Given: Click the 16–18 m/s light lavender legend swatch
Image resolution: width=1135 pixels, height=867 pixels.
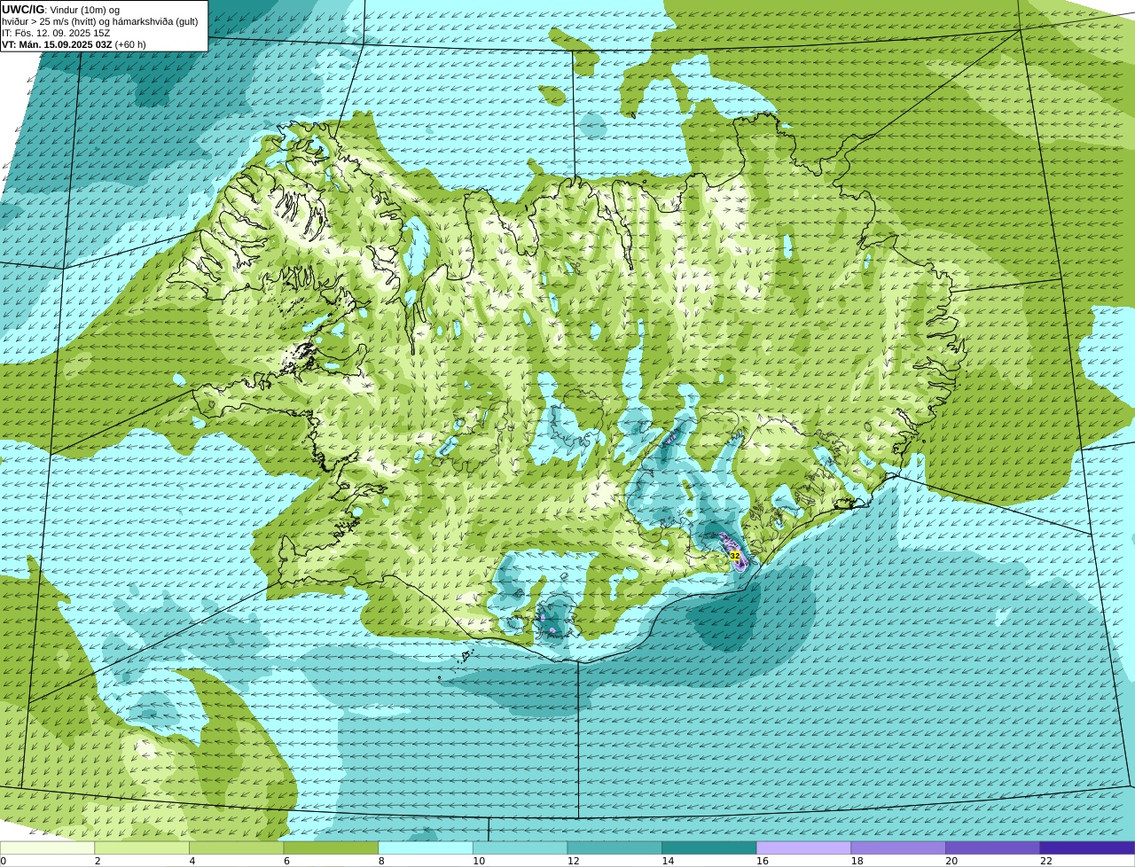Looking at the screenshot, I should pyautogui.click(x=804, y=847).
